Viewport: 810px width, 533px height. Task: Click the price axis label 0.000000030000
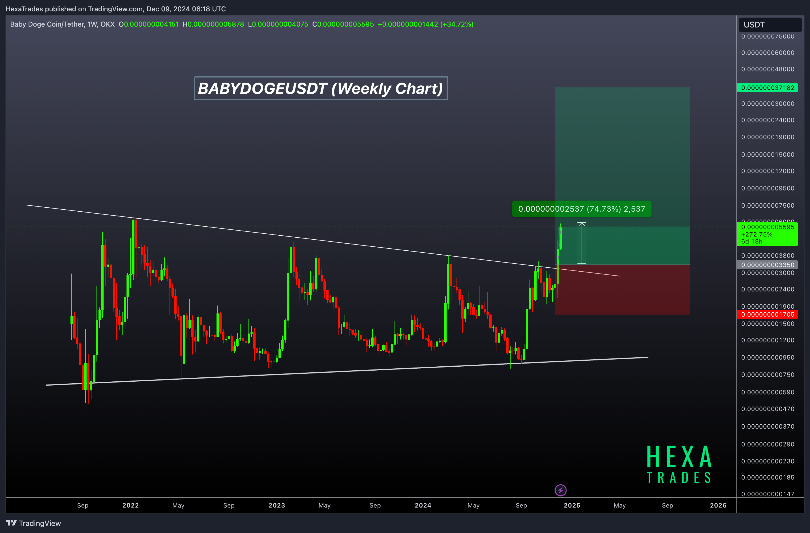768,104
